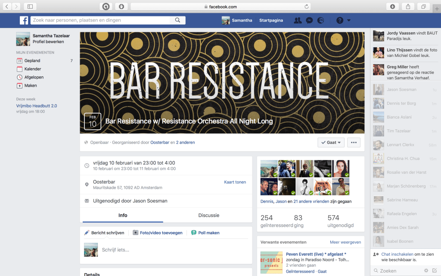Open the Gaat attendance dropdown
The width and height of the screenshot is (441, 276).
point(331,142)
